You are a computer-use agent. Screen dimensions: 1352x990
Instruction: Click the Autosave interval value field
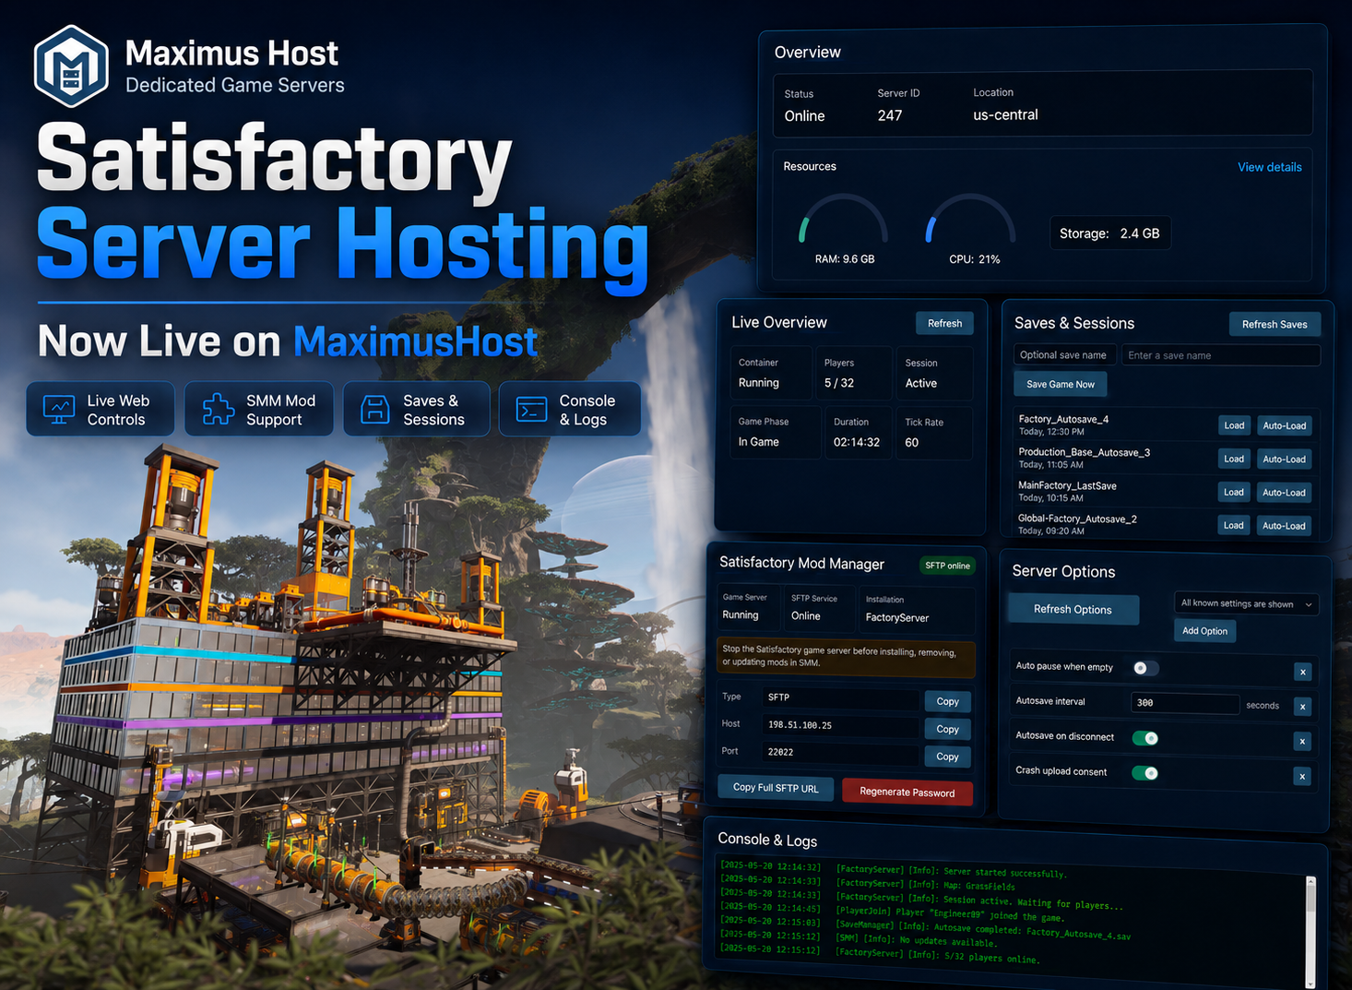(1185, 703)
